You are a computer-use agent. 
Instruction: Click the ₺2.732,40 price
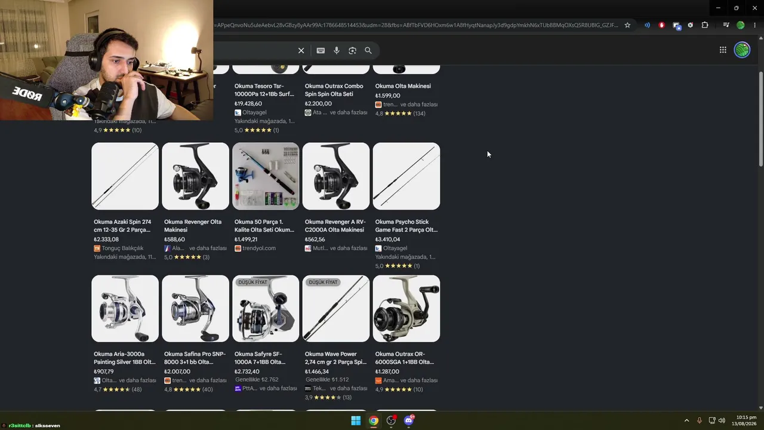pos(247,371)
